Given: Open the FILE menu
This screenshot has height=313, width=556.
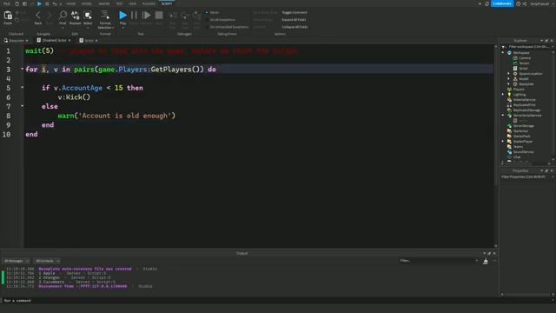Looking at the screenshot, I should click(x=7, y=3).
